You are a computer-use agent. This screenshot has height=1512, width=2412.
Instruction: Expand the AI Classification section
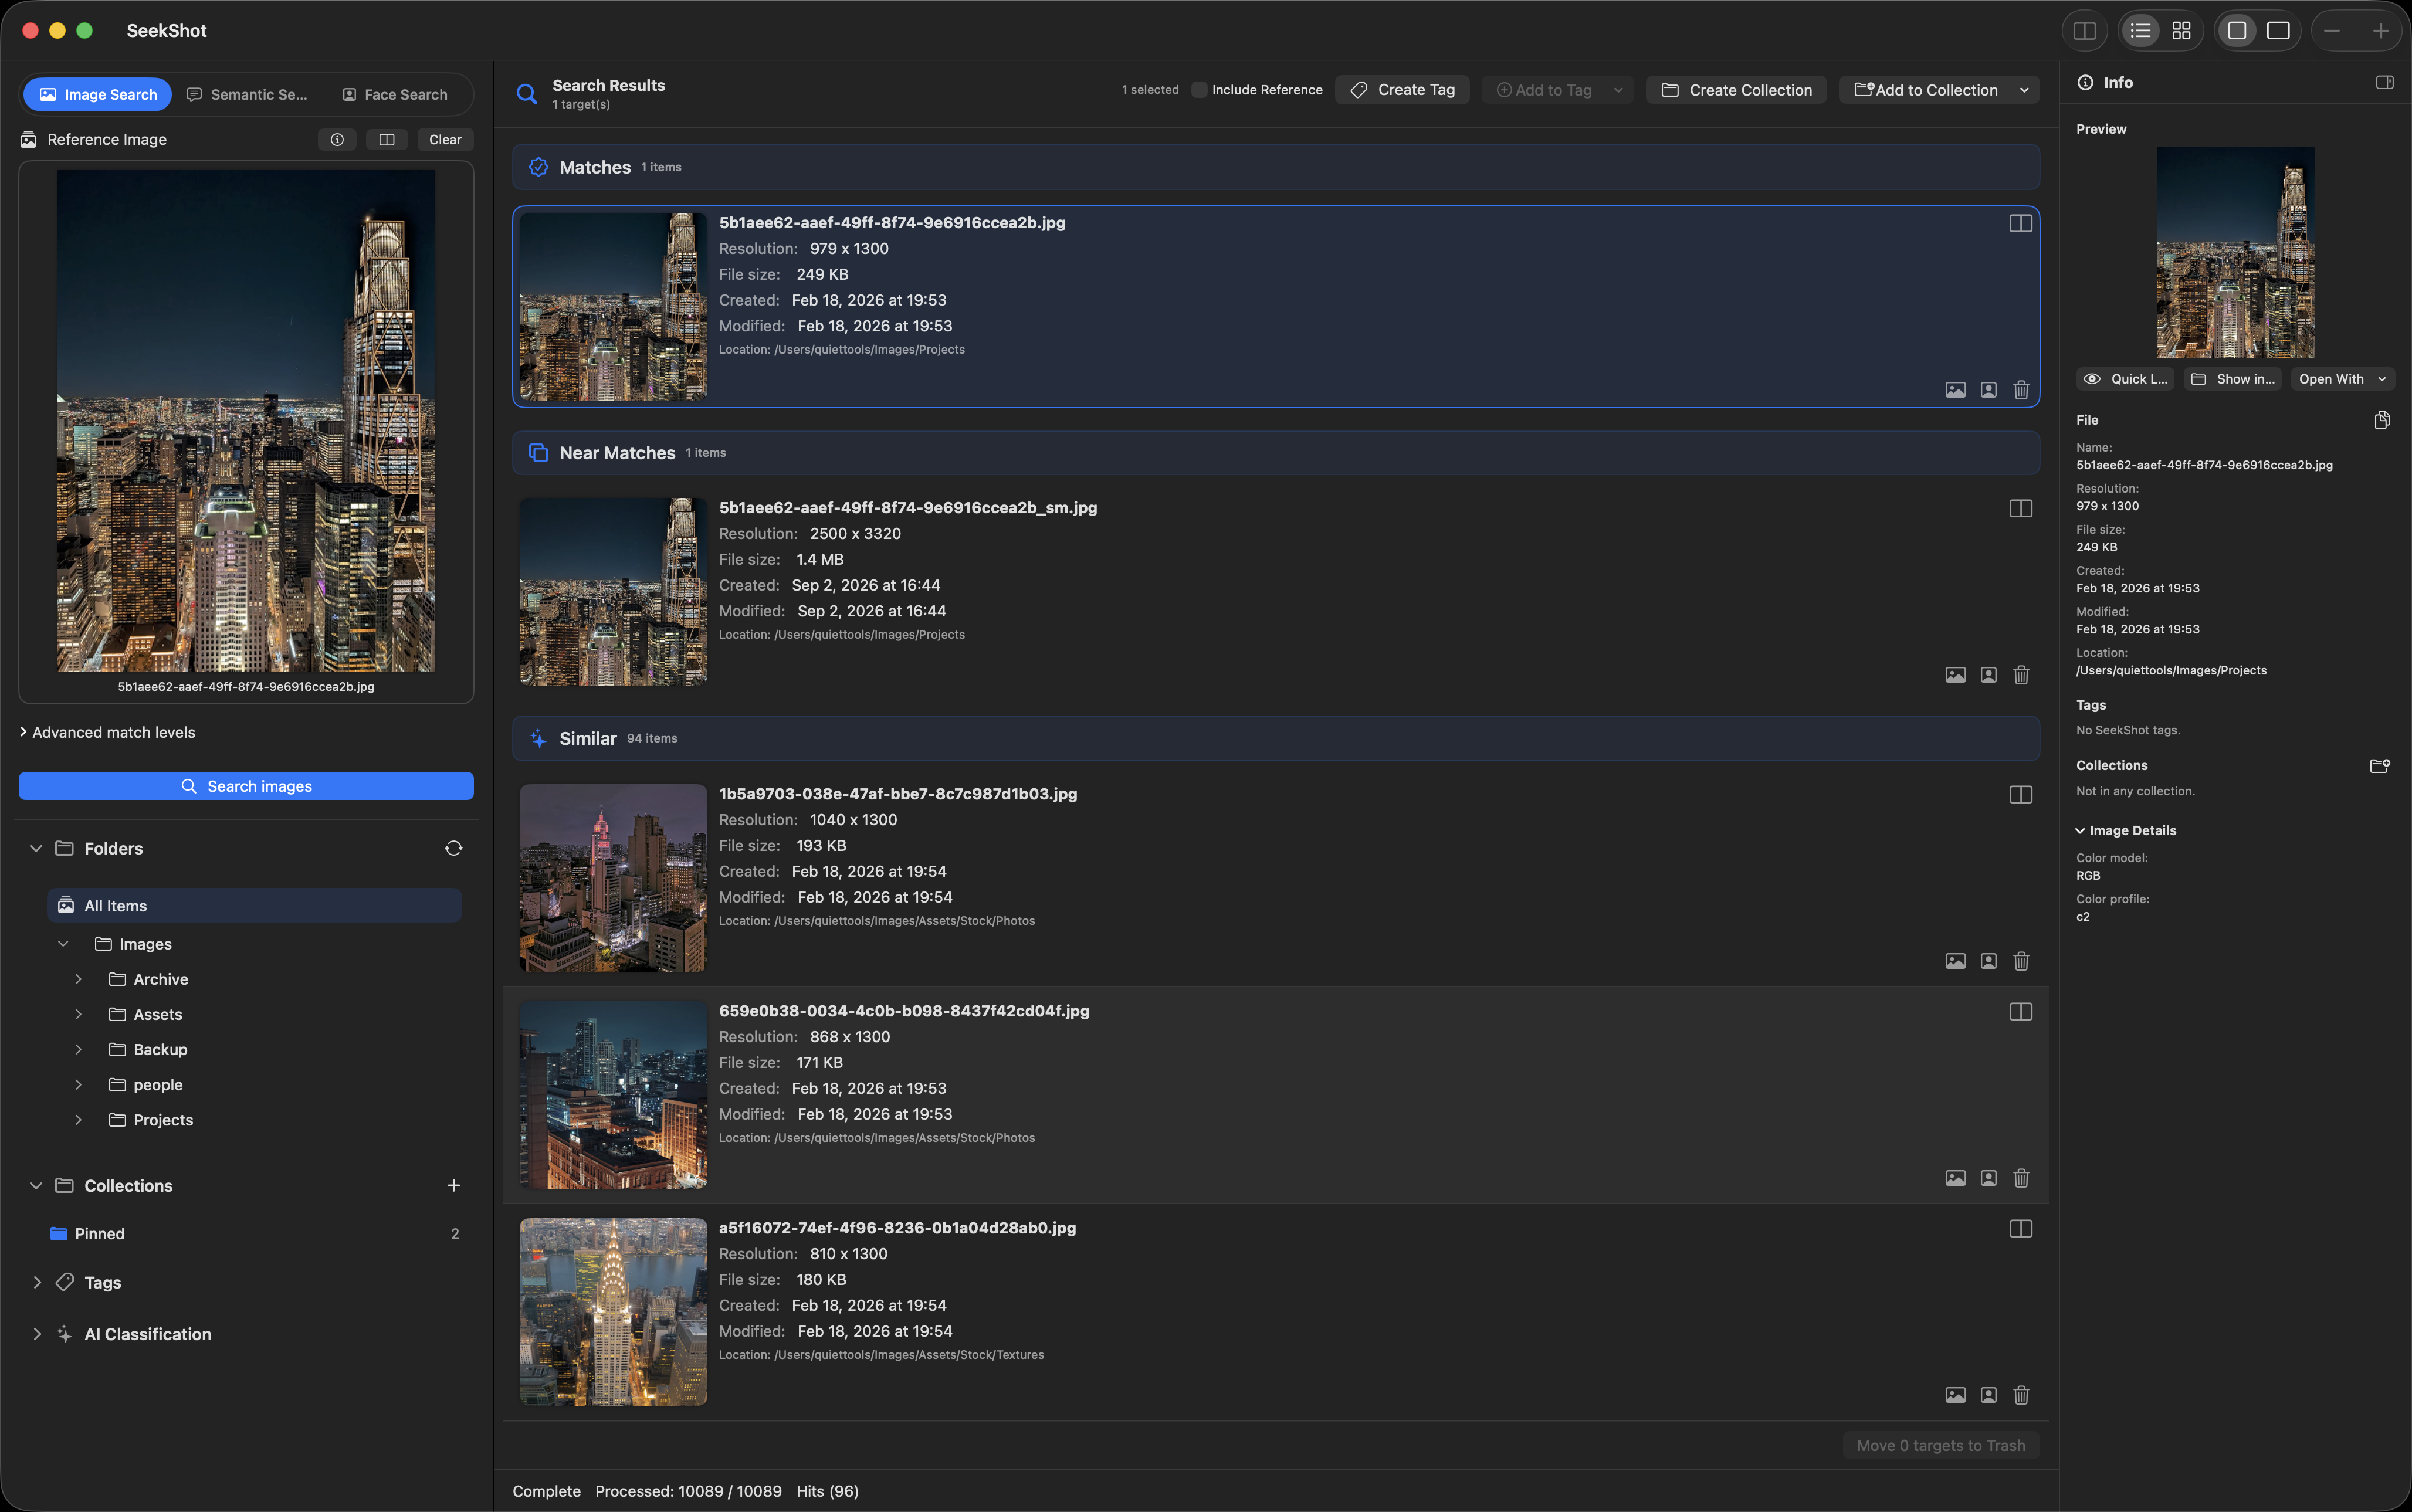[x=37, y=1334]
